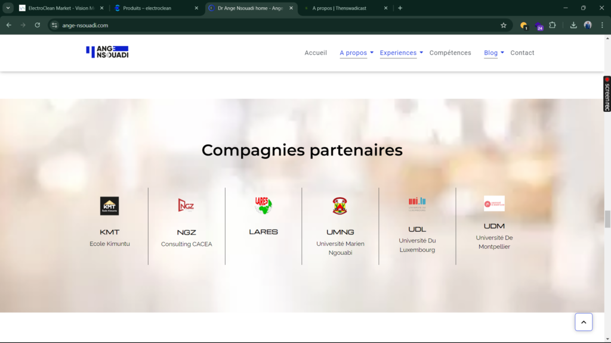Click the Consulting CACEA text
Viewport: 611px width, 343px height.
tap(186, 244)
